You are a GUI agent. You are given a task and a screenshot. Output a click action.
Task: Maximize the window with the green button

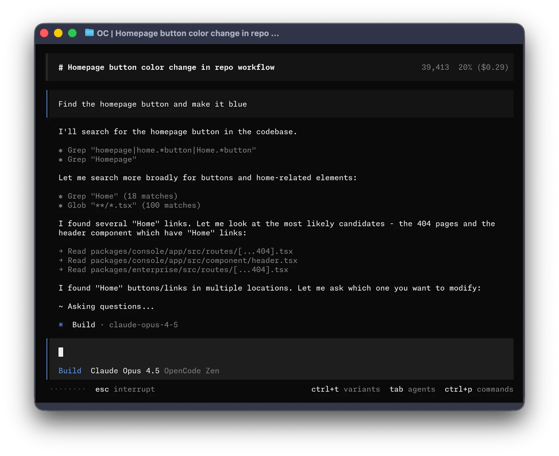point(72,33)
